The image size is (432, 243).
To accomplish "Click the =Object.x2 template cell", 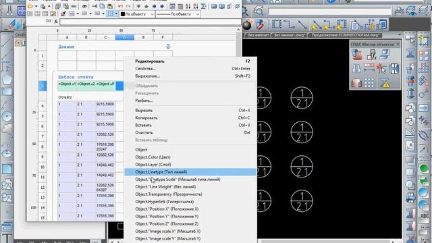I will coord(86,86).
